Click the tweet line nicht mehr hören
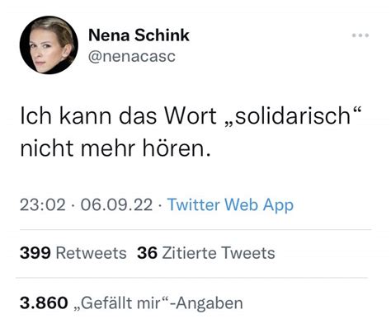This screenshot has height=319, width=391. click(115, 148)
